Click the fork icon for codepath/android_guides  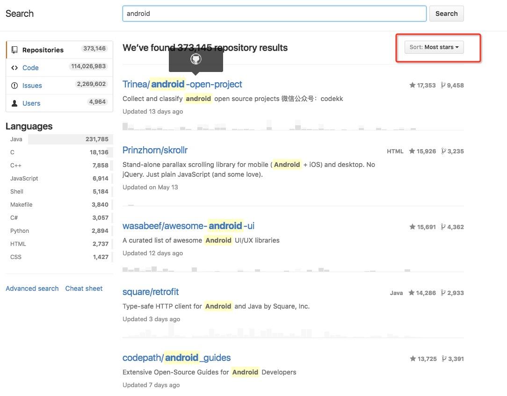[444, 359]
